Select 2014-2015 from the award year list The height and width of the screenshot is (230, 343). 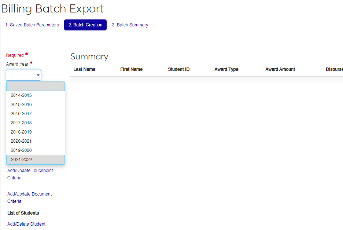[x=21, y=95]
